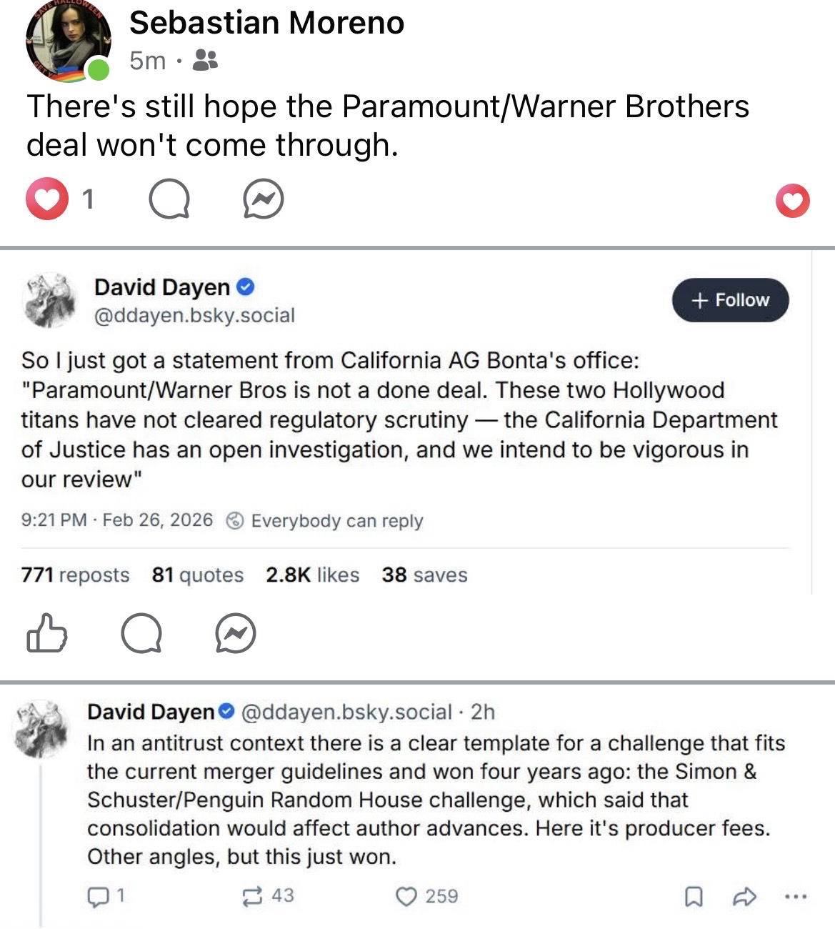Follow David Dayen
835x929 pixels.
point(730,300)
